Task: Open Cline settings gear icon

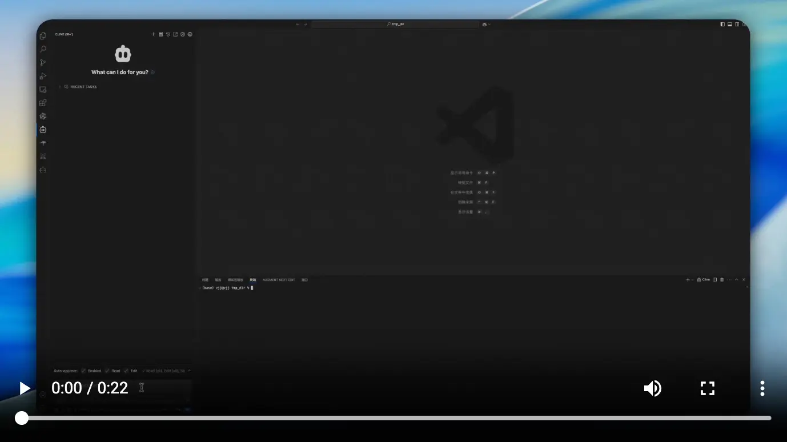Action: [190, 34]
